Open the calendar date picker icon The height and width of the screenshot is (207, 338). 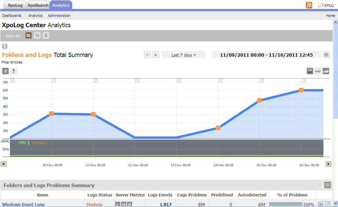pos(326,55)
